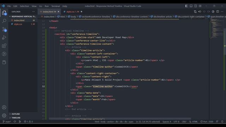Open the Edit menu
Screen dimensions: 226x127
(x=15, y=6)
